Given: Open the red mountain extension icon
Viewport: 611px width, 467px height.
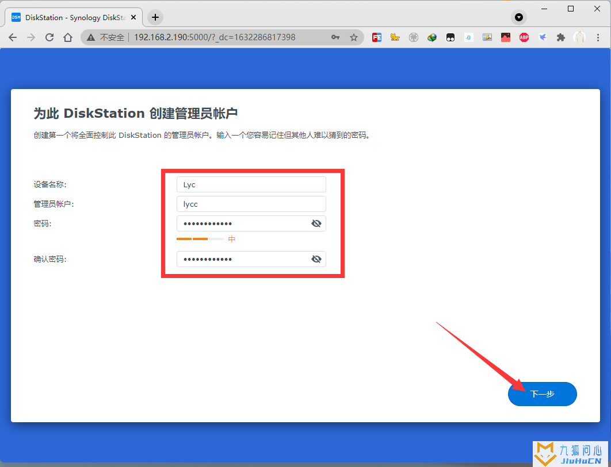Looking at the screenshot, I should pyautogui.click(x=505, y=37).
